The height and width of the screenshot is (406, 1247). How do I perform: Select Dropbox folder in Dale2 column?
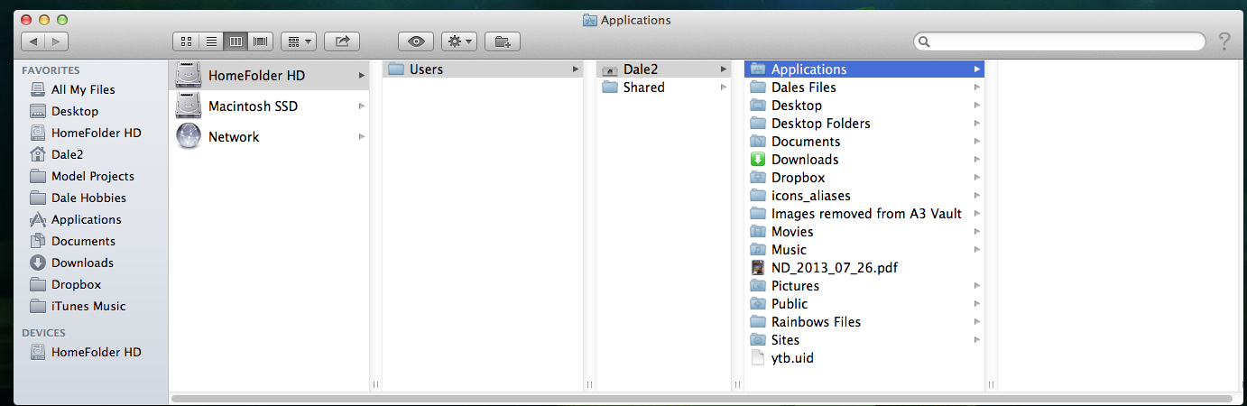(864, 178)
